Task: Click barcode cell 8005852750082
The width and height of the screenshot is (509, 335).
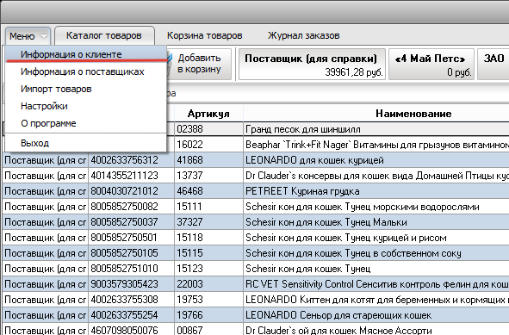Action: [x=131, y=207]
